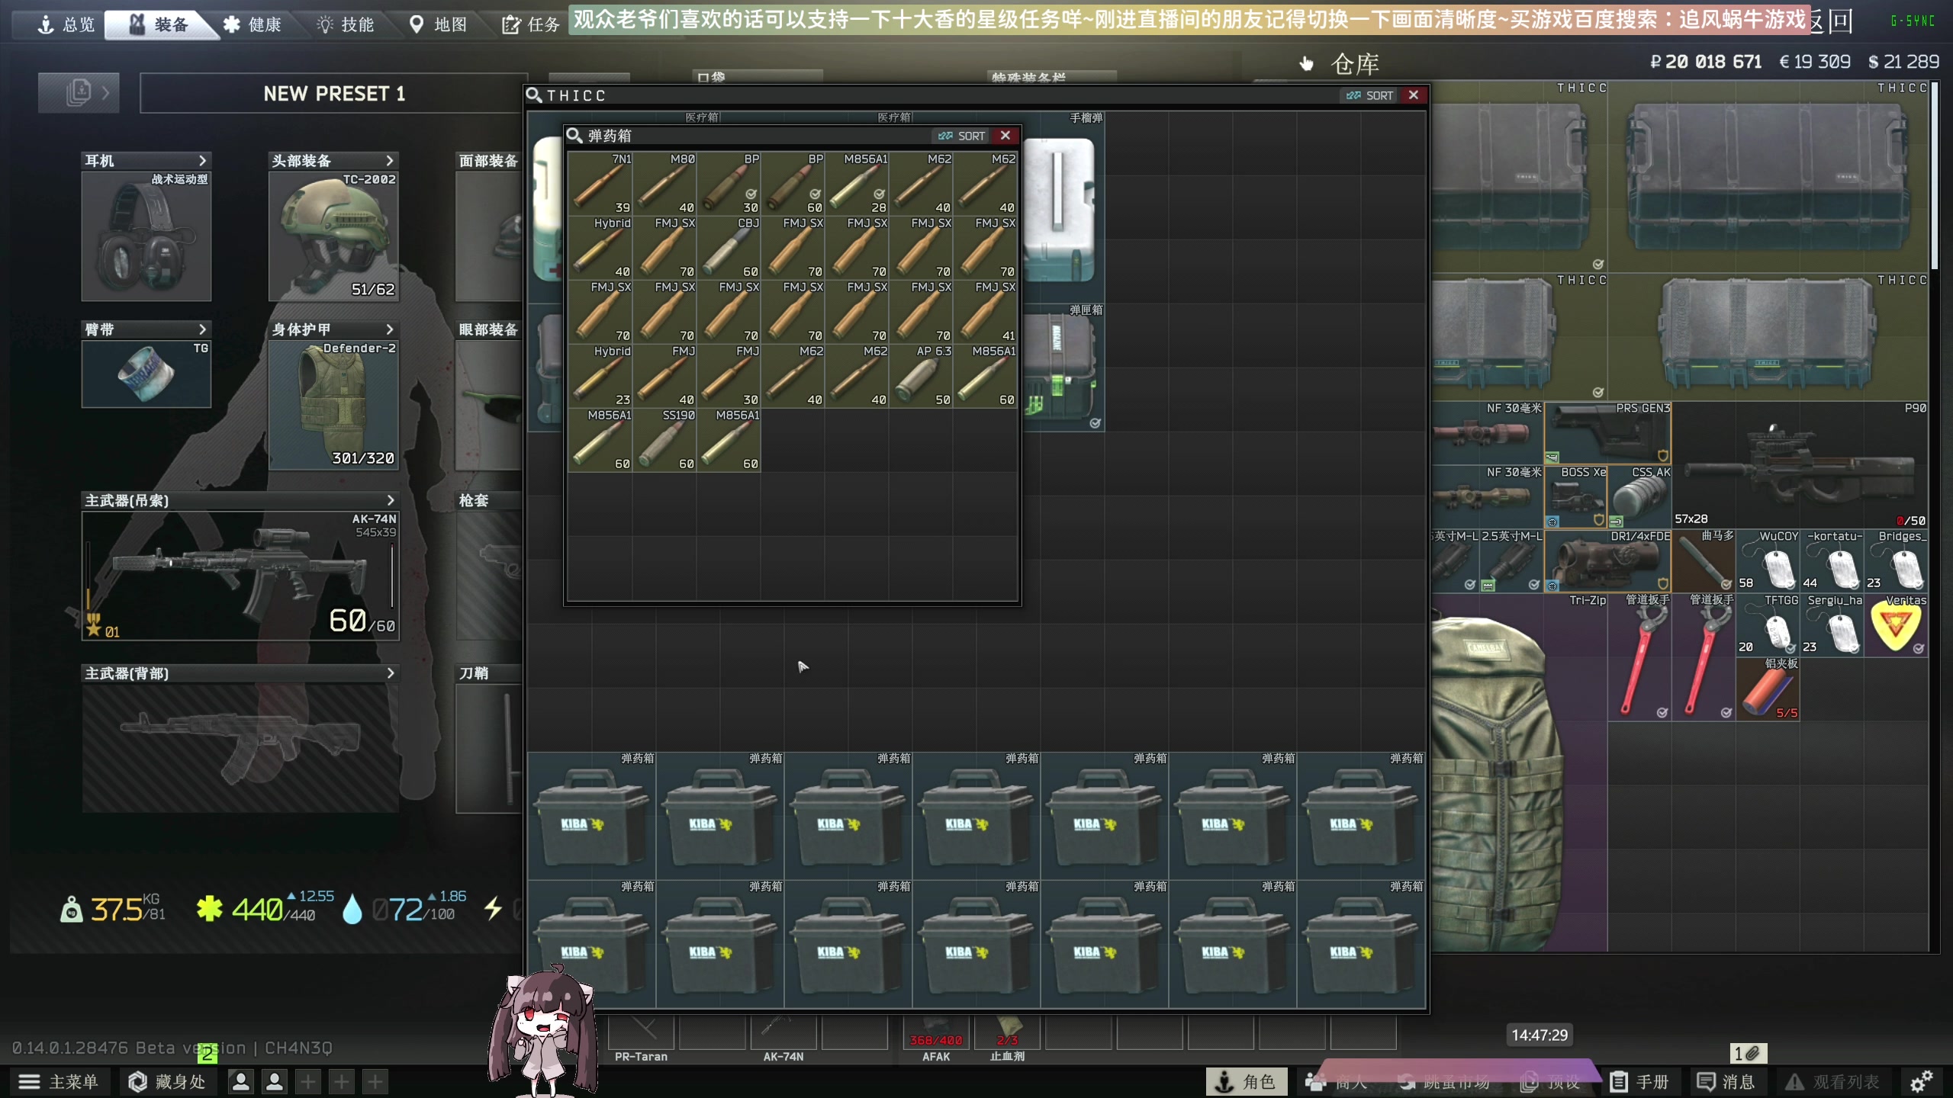Open the 消息 messages panel
This screenshot has width=1953, height=1098.
point(1726,1081)
